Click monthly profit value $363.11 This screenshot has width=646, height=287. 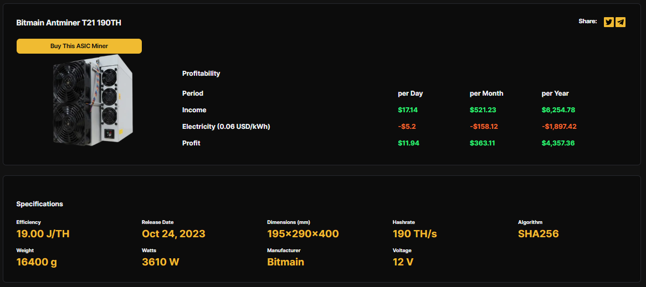click(484, 143)
